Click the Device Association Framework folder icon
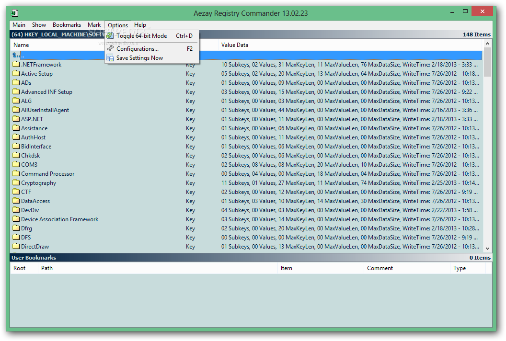Viewport: 506px width, 341px height. (16, 219)
